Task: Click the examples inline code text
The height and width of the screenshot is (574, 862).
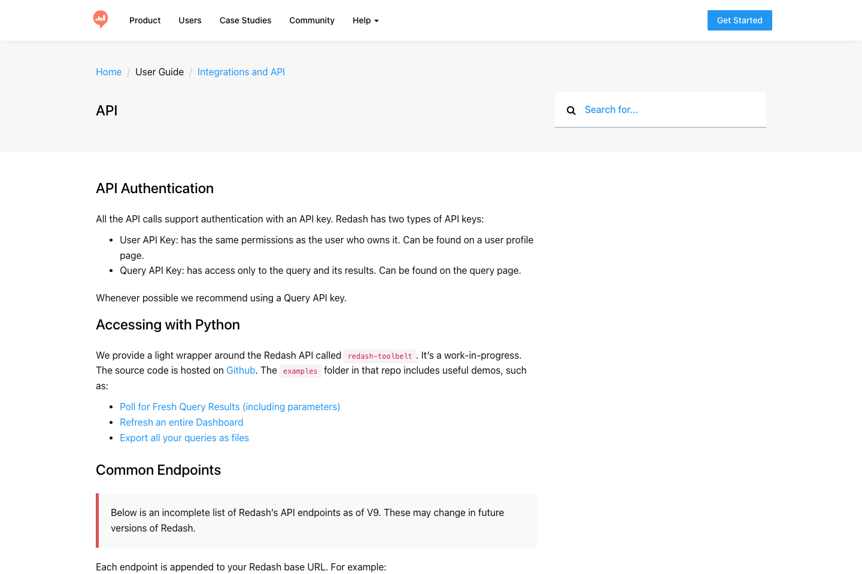Action: (x=301, y=371)
